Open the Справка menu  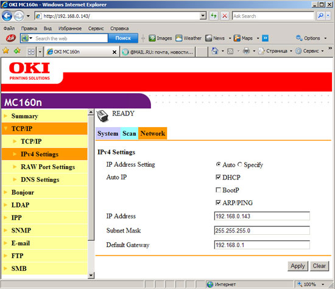pyautogui.click(x=119, y=29)
